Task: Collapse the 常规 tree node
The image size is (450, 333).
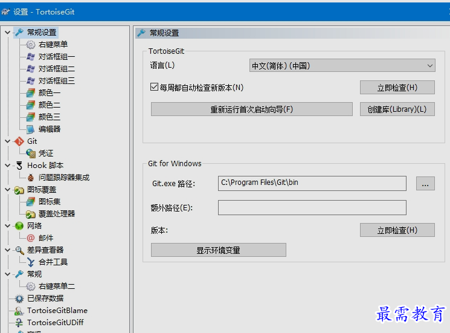Action: click(x=8, y=274)
